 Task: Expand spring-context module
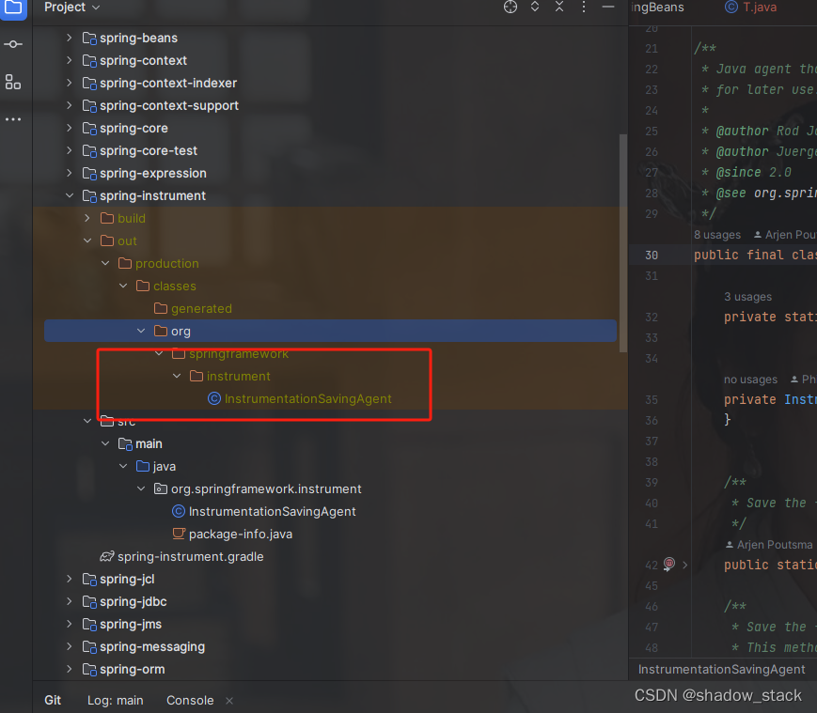(70, 60)
